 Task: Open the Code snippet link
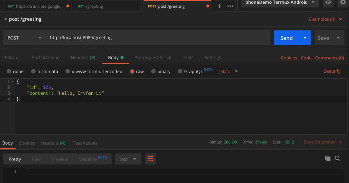306,58
